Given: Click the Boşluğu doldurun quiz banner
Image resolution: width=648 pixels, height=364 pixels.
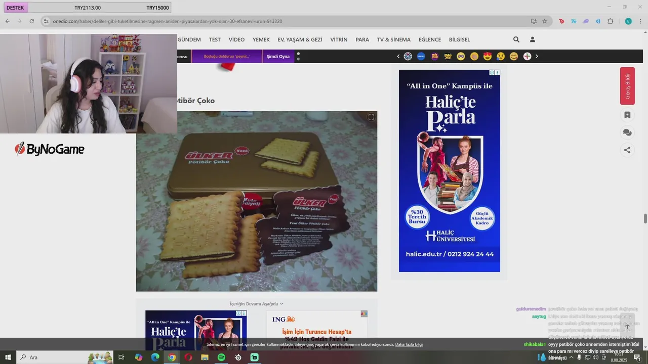Looking at the screenshot, I should (227, 56).
